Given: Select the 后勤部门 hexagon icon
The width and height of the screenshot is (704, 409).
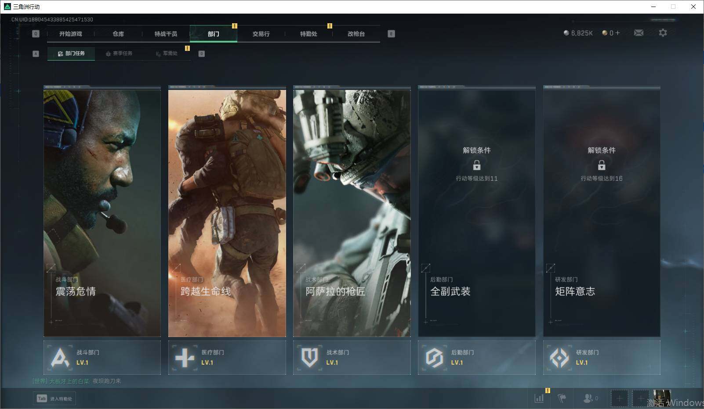Looking at the screenshot, I should pyautogui.click(x=434, y=357).
